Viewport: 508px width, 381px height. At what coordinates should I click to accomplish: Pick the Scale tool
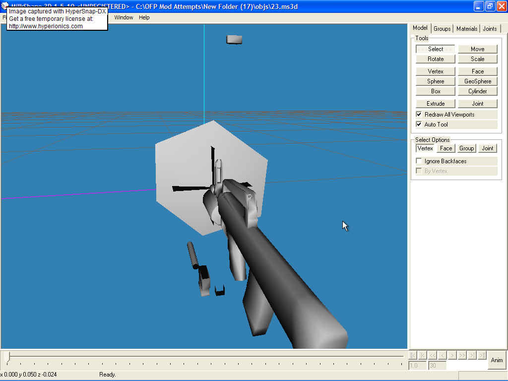point(477,59)
